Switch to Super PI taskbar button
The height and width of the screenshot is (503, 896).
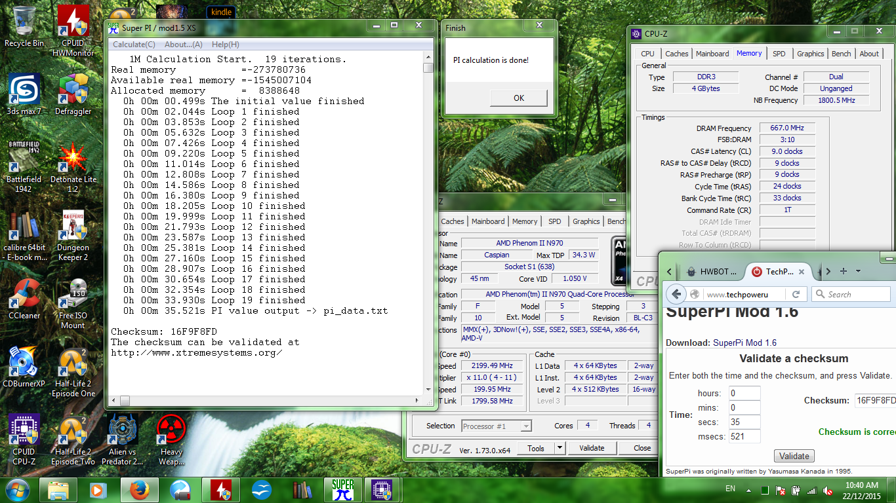(x=342, y=490)
